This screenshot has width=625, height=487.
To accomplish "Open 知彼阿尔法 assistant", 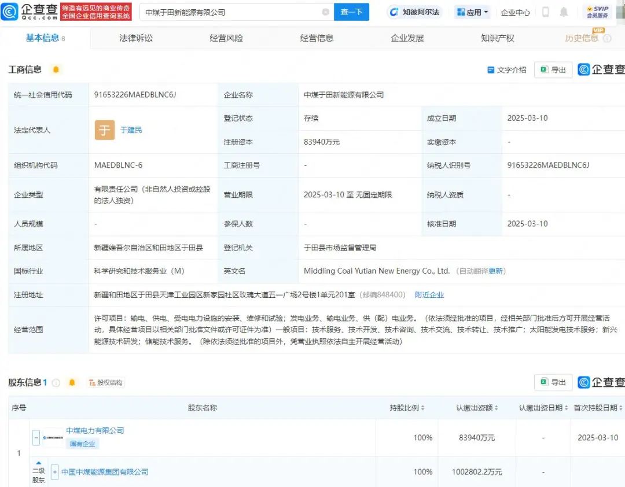I will [x=414, y=12].
